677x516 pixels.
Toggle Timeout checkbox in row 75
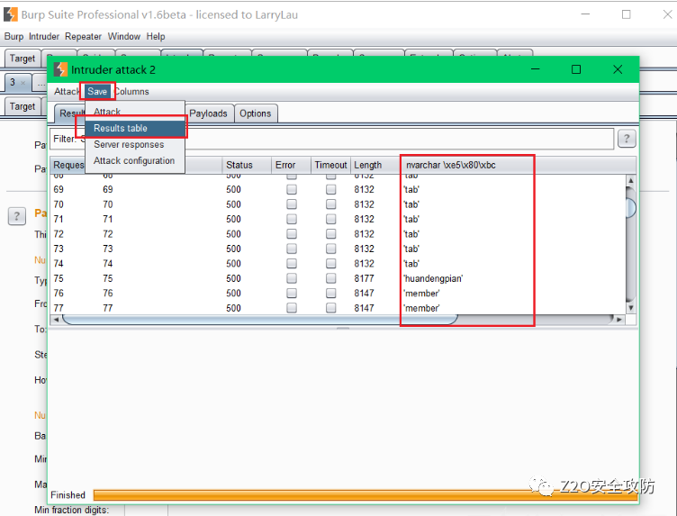pos(330,278)
